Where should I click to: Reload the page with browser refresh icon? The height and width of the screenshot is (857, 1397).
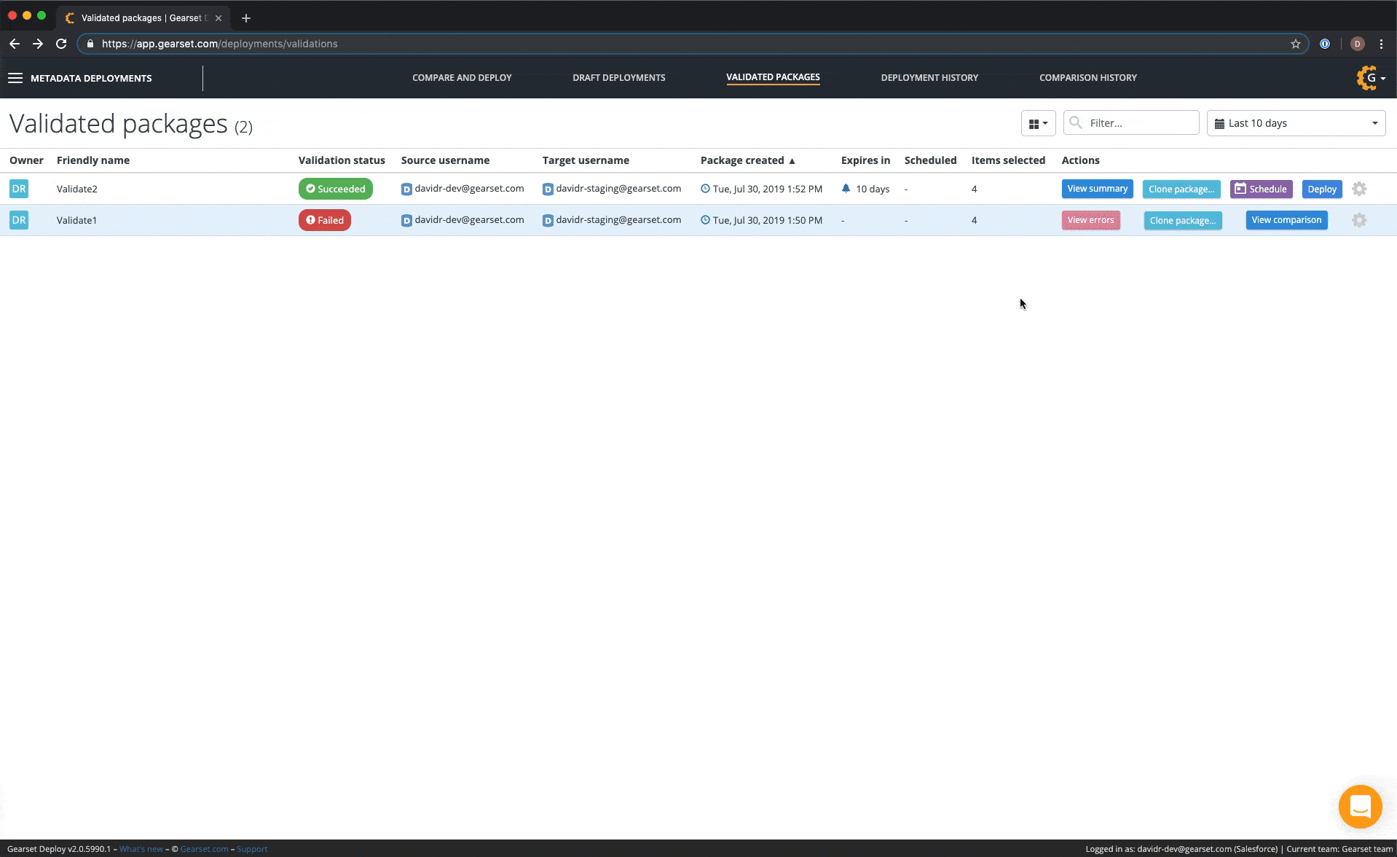click(x=61, y=44)
